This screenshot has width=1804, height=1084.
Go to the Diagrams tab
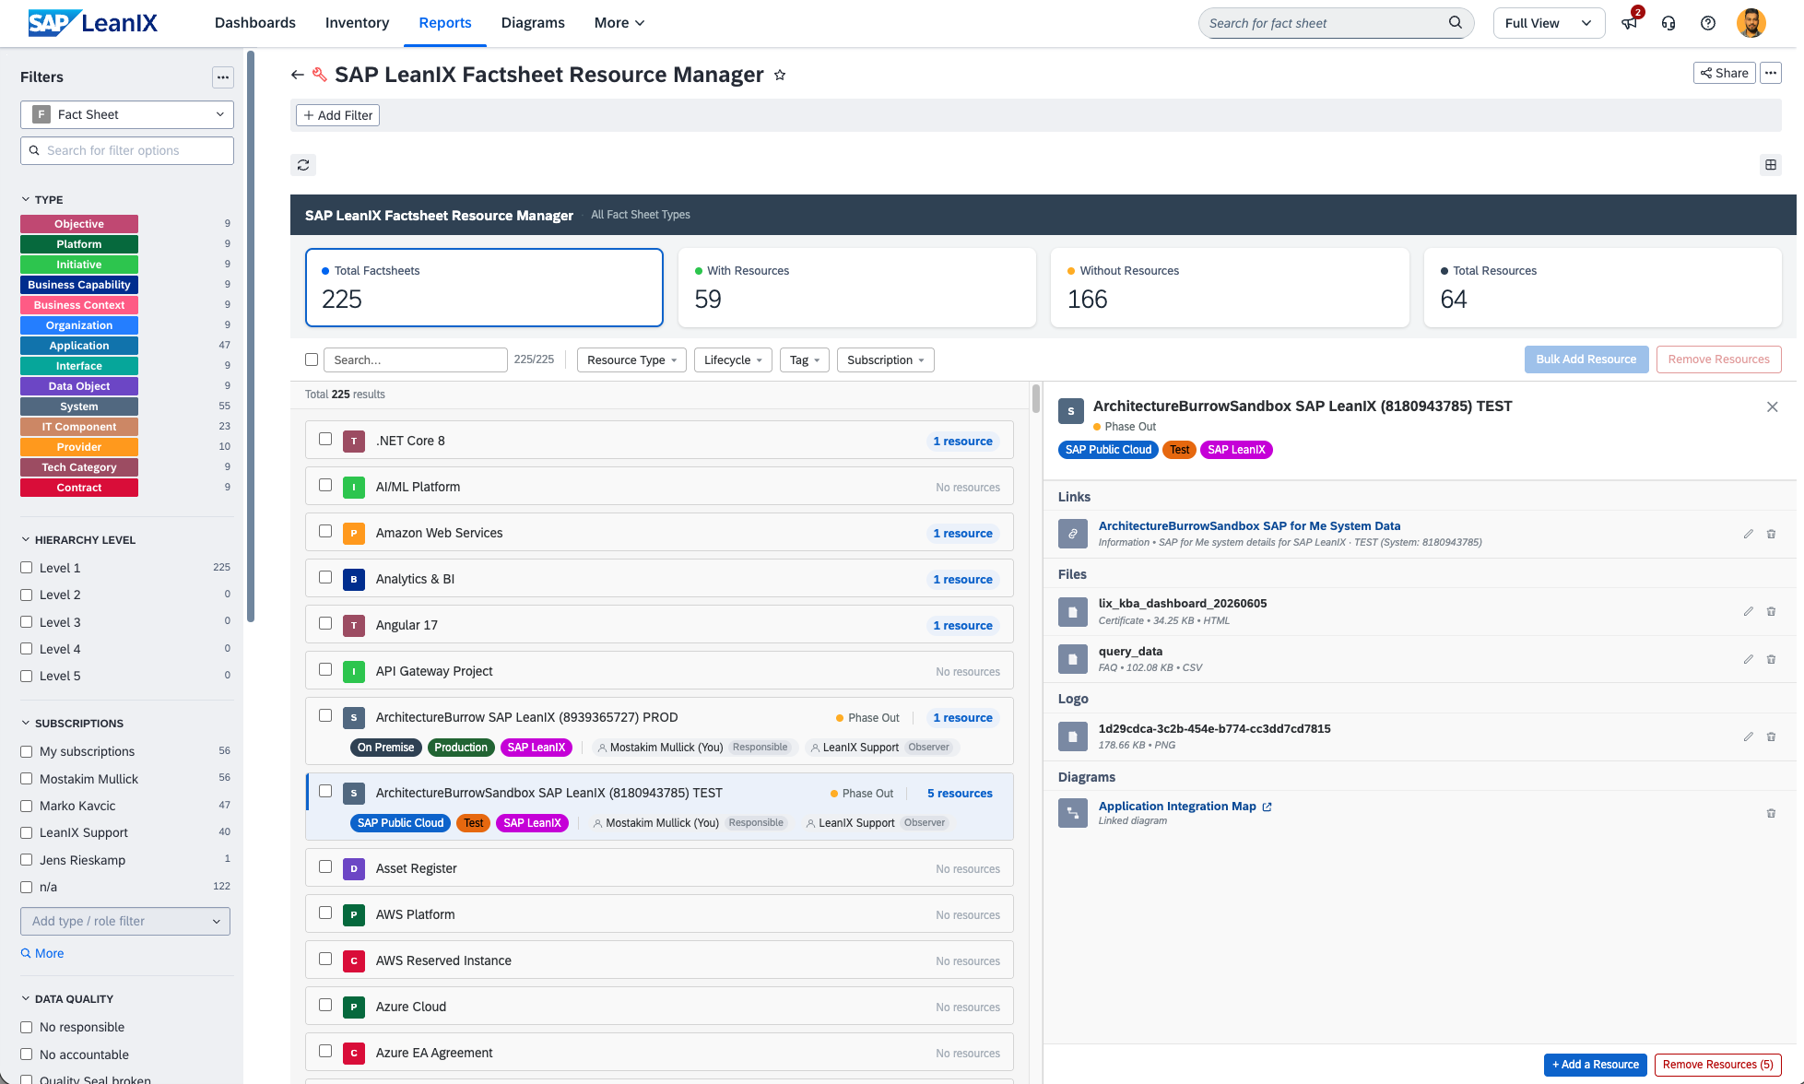coord(533,23)
